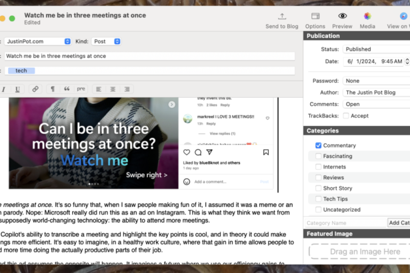Open the Status dropdown showing Published
This screenshot has width=410, height=273.
(375, 49)
